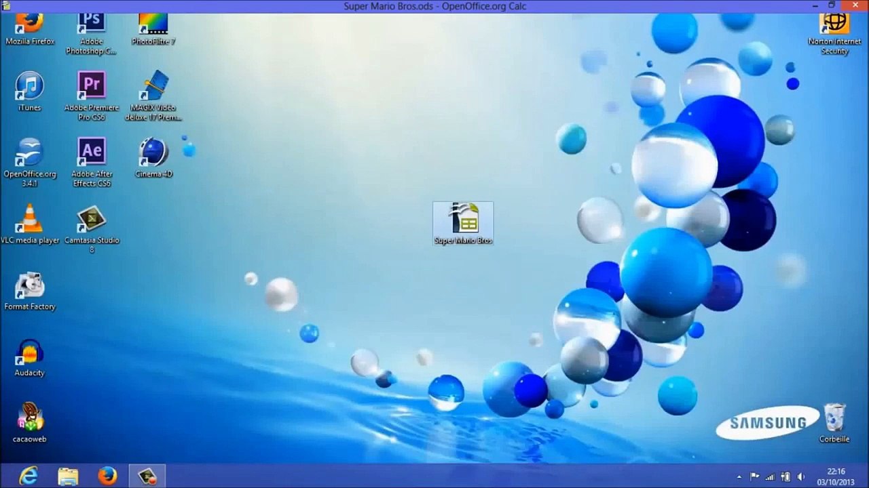Click the battery power tray icon
This screenshot has width=869, height=488.
[x=786, y=477]
